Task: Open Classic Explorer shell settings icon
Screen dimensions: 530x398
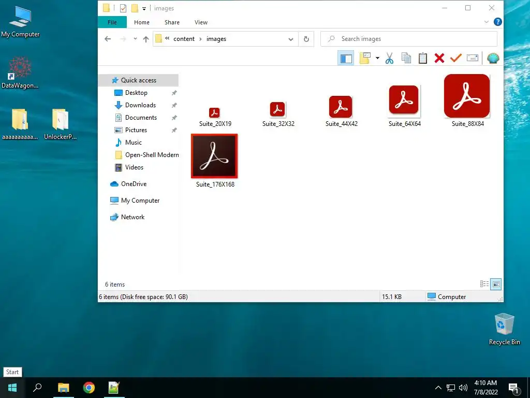Action: pos(493,58)
